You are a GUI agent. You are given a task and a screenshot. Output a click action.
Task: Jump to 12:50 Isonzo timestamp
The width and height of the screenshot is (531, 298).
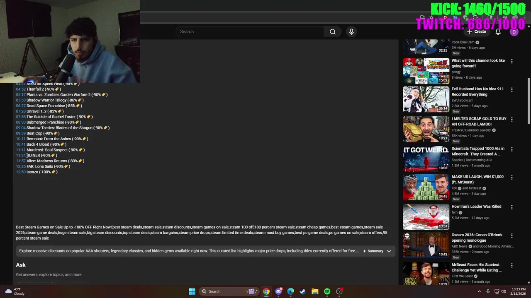tap(21, 172)
